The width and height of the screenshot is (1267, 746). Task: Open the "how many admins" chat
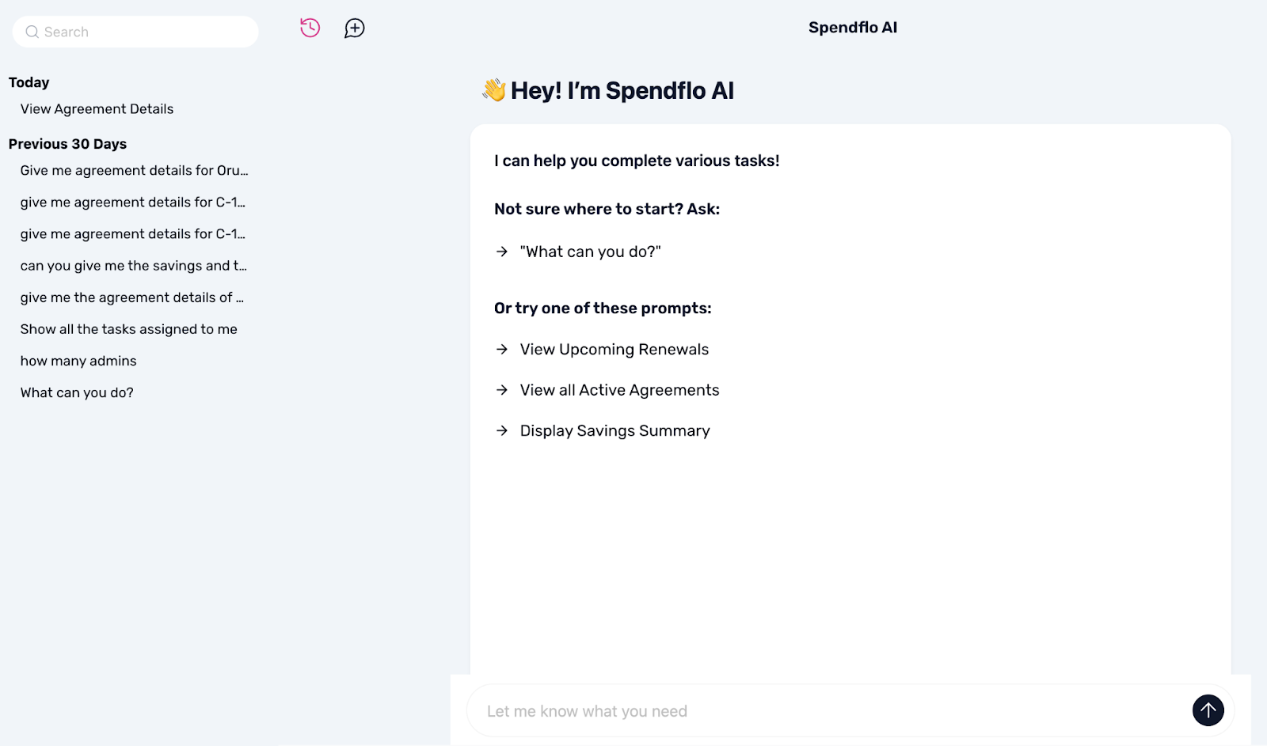coord(78,361)
